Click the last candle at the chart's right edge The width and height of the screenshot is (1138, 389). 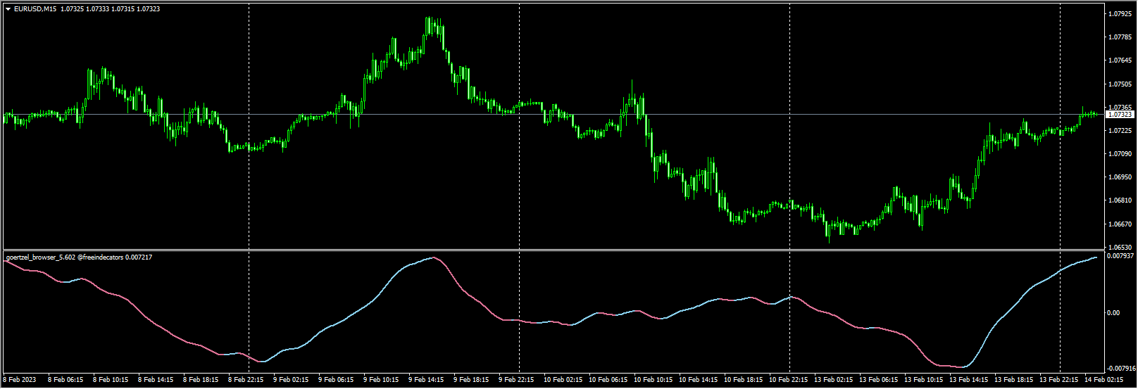point(1095,114)
